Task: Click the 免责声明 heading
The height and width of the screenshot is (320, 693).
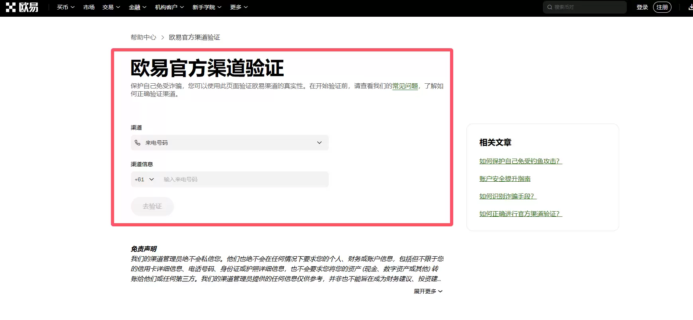Action: [144, 249]
